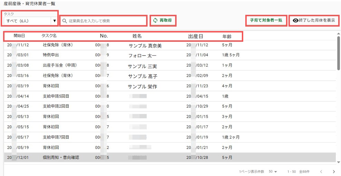Select row for サンプル 栄作
341x176 pixels.
point(170,86)
